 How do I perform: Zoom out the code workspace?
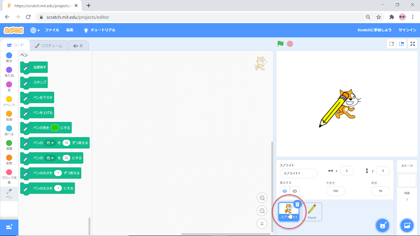(262, 211)
